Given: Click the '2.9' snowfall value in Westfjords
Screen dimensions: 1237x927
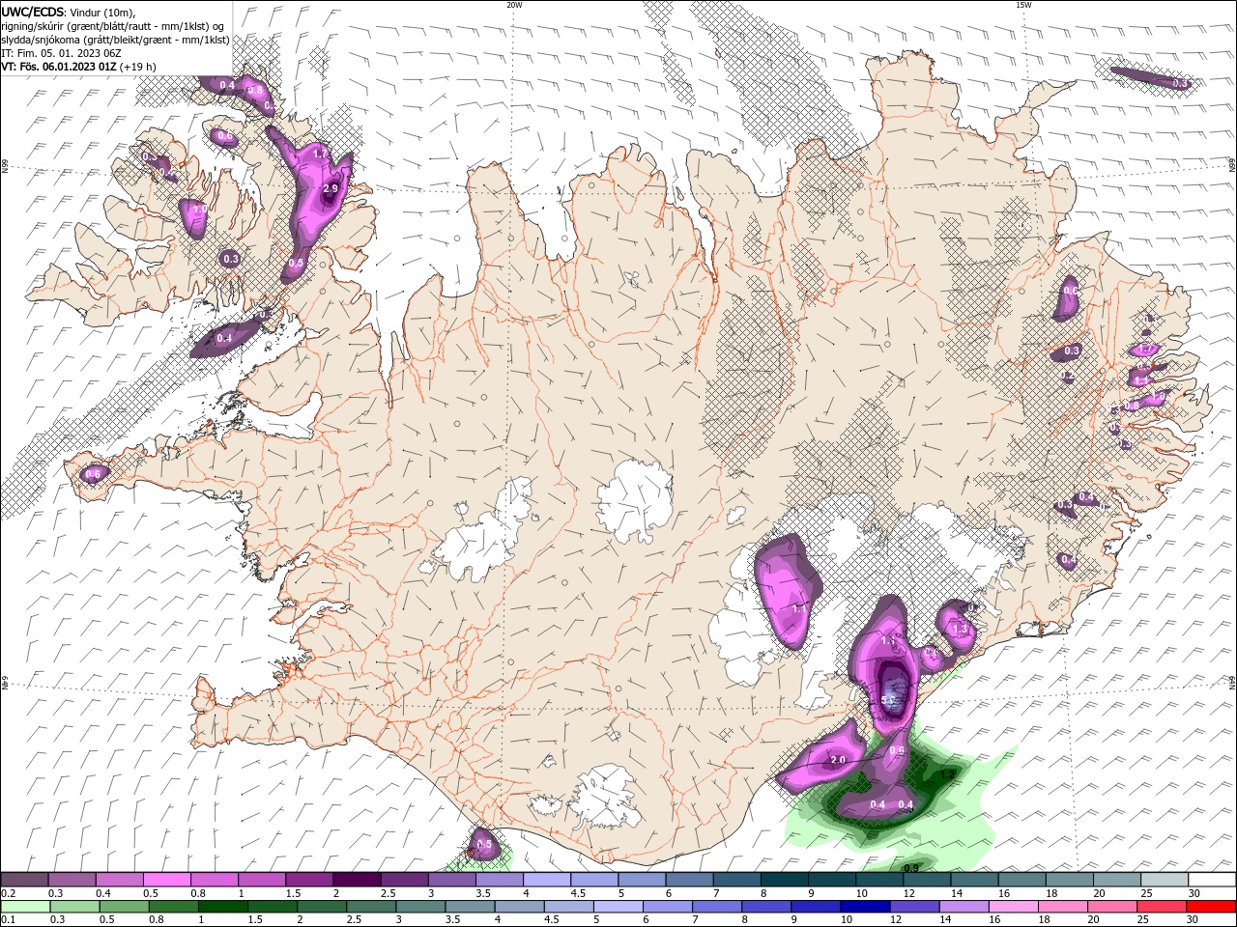Looking at the screenshot, I should (330, 188).
